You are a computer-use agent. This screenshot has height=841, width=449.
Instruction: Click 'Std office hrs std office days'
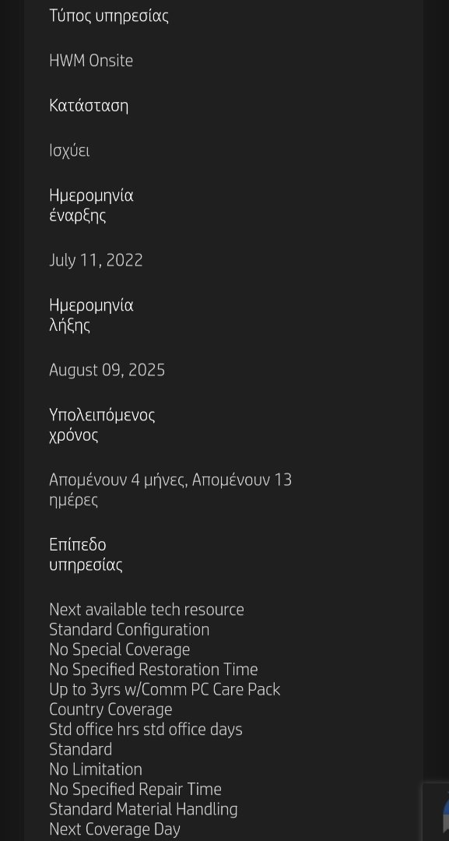[146, 730]
